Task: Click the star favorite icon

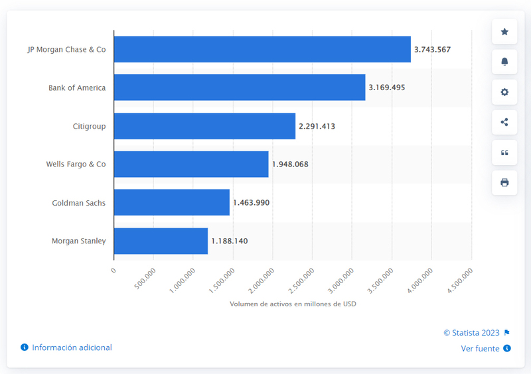Action: [x=504, y=32]
